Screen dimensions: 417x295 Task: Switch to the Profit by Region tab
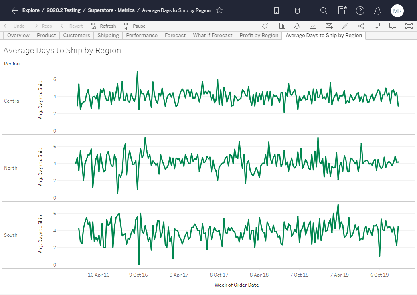coord(259,35)
